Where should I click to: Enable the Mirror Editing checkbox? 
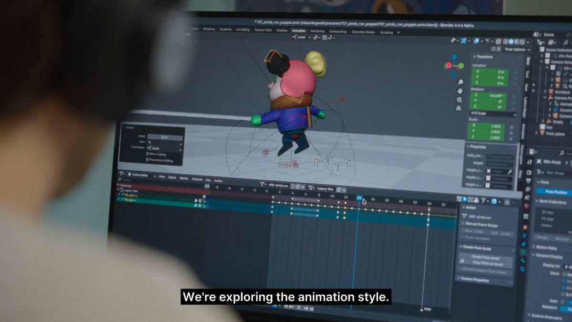click(148, 155)
